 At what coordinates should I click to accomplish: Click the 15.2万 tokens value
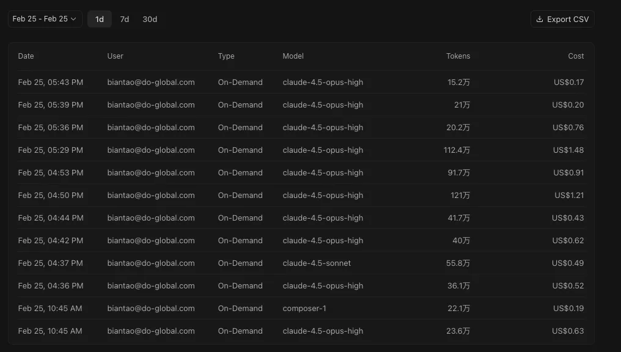[458, 82]
